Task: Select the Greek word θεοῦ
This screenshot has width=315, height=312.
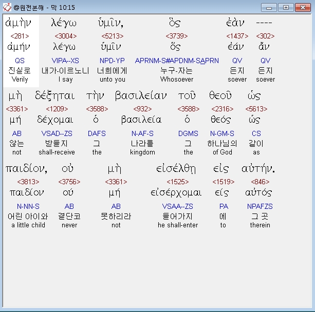Action: (220, 95)
